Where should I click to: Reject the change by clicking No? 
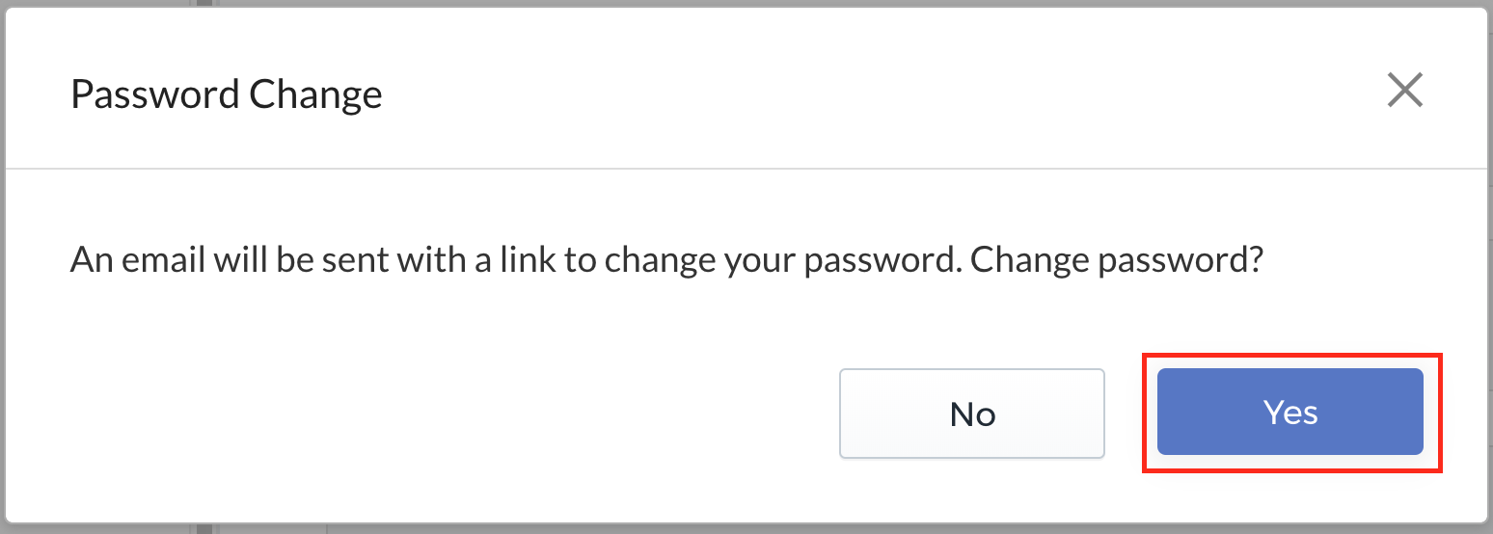(x=972, y=414)
